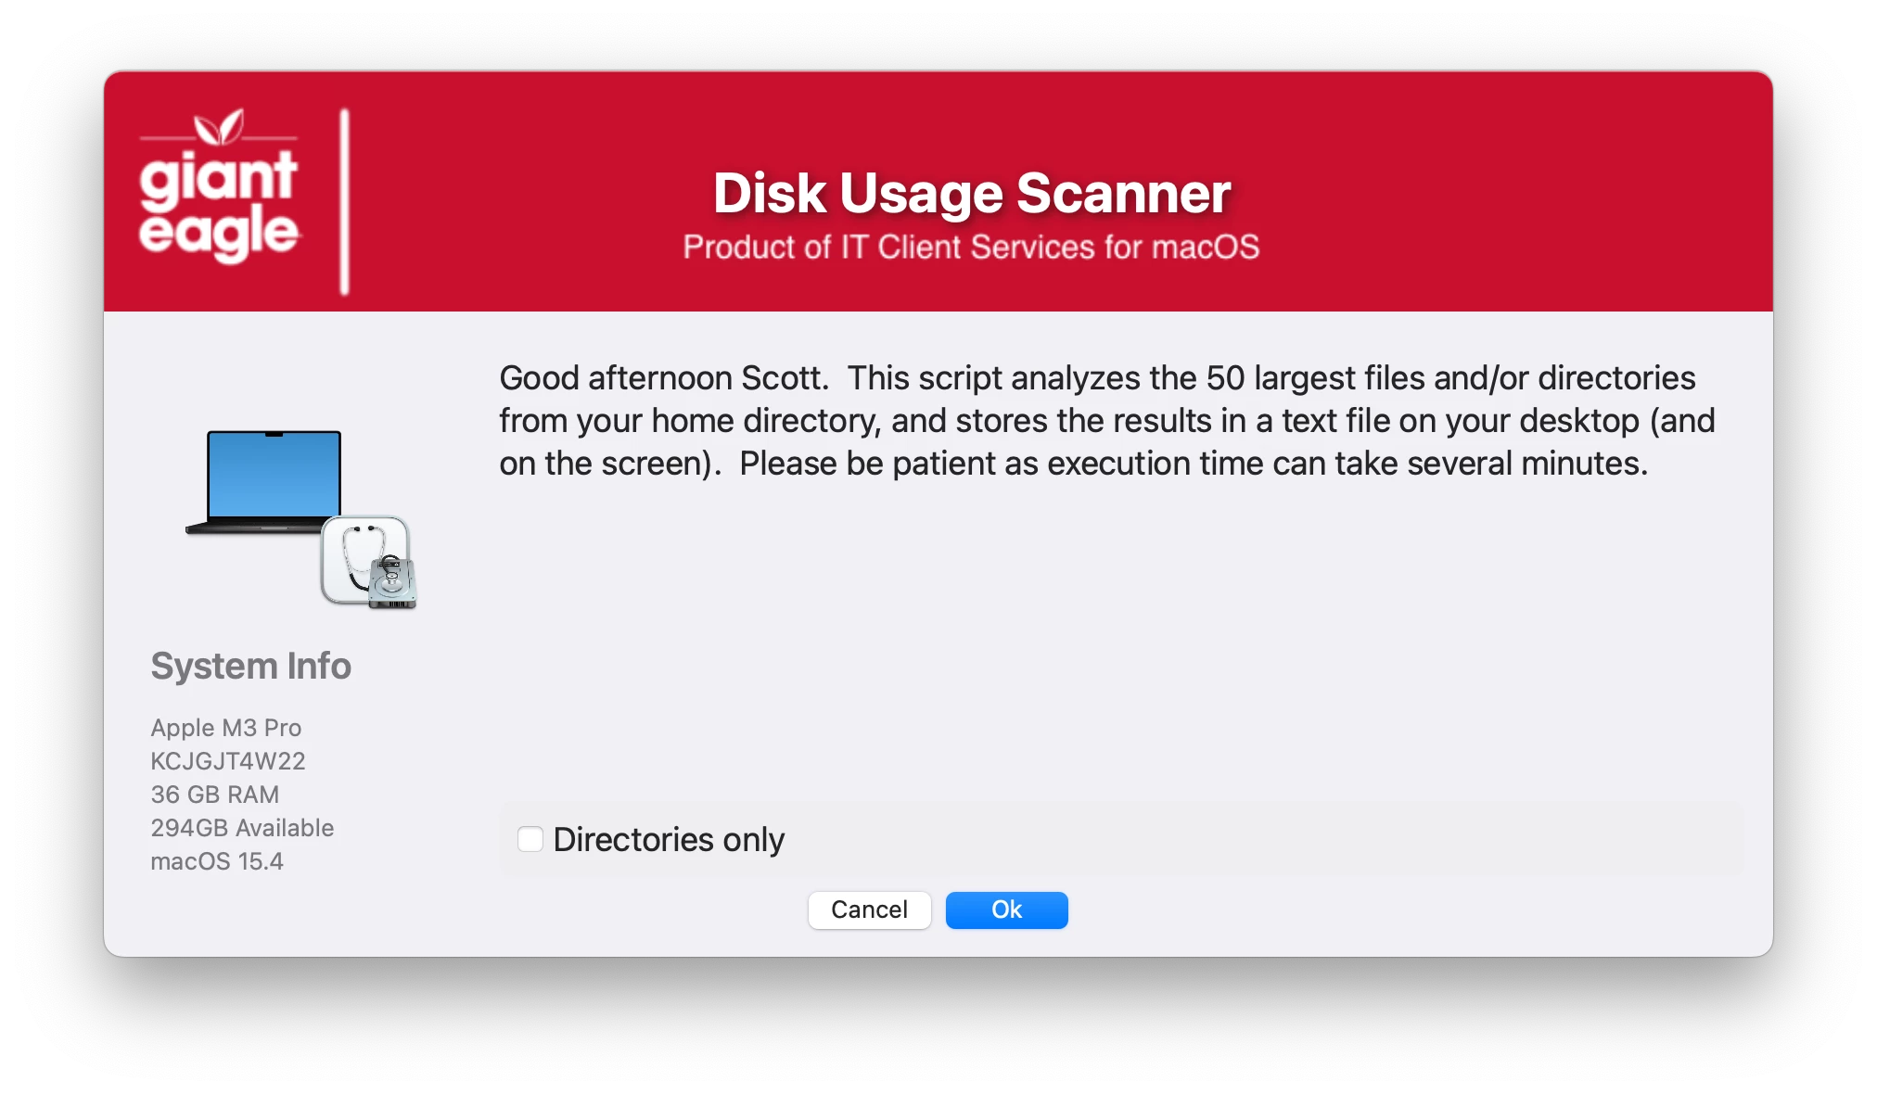Enable the Directories only checkbox
1877x1094 pixels.
(530, 839)
